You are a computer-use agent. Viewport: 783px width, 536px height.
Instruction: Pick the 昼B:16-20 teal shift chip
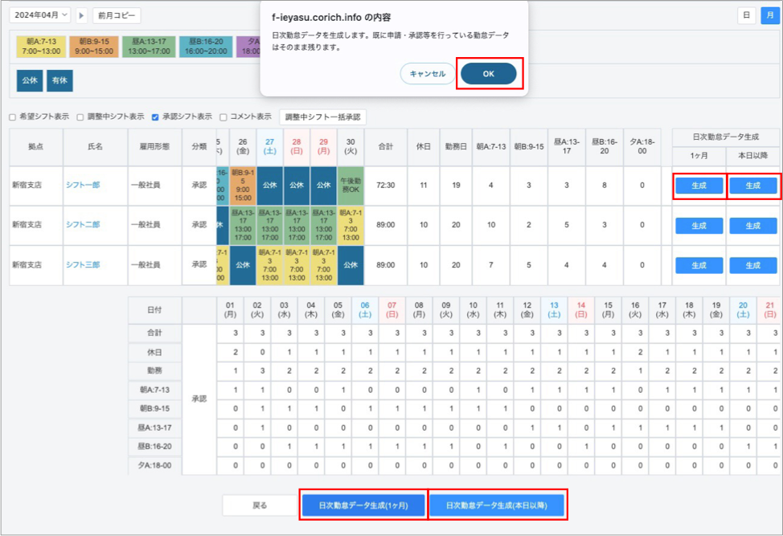pos(204,47)
